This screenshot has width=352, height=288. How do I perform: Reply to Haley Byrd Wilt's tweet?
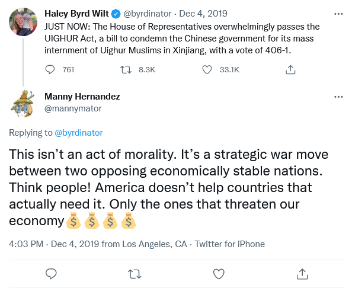50,69
